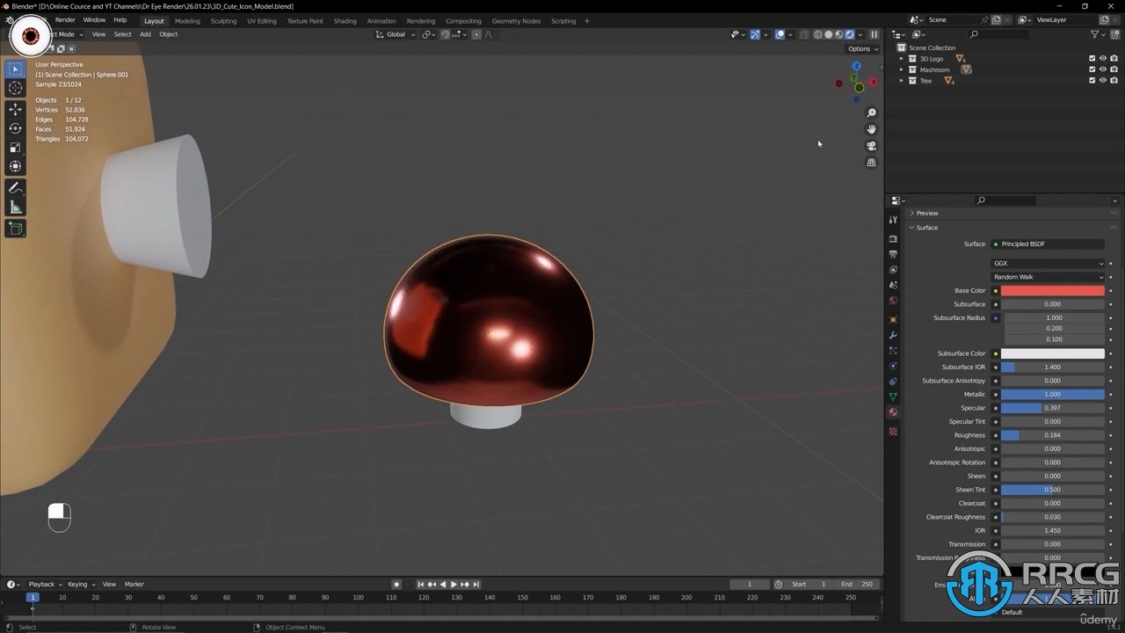The width and height of the screenshot is (1125, 633).
Task: Activate the Scale tool
Action: point(15,148)
